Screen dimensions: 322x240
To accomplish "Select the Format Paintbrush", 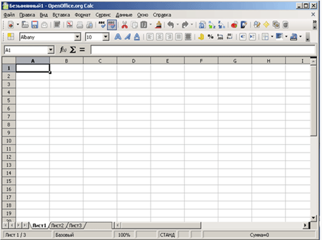I will pos(158,25).
